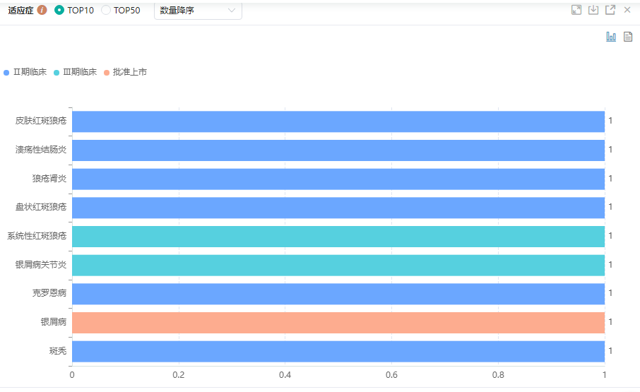Click the orange 银屑病 bar
Image resolution: width=640 pixels, height=392 pixels.
(x=338, y=322)
